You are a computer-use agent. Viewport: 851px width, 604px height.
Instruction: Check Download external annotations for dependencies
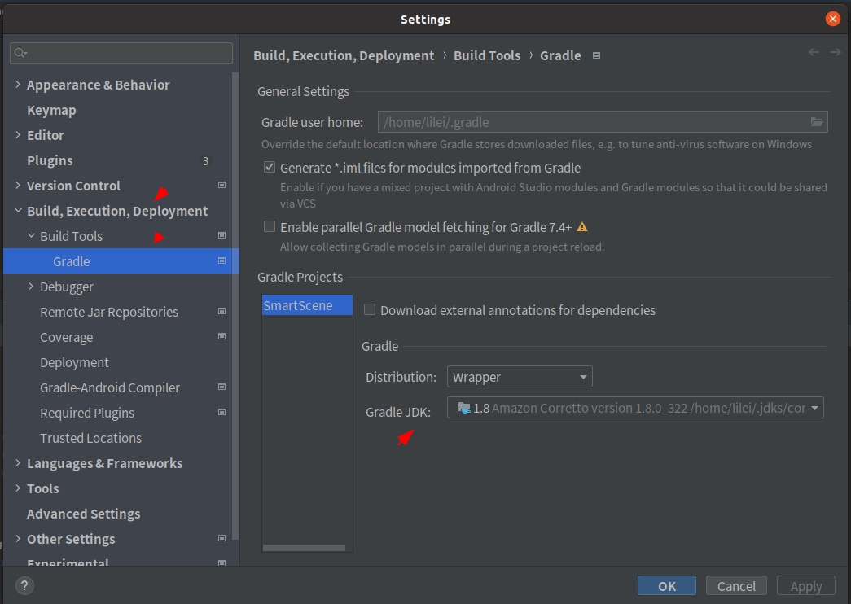coord(370,309)
